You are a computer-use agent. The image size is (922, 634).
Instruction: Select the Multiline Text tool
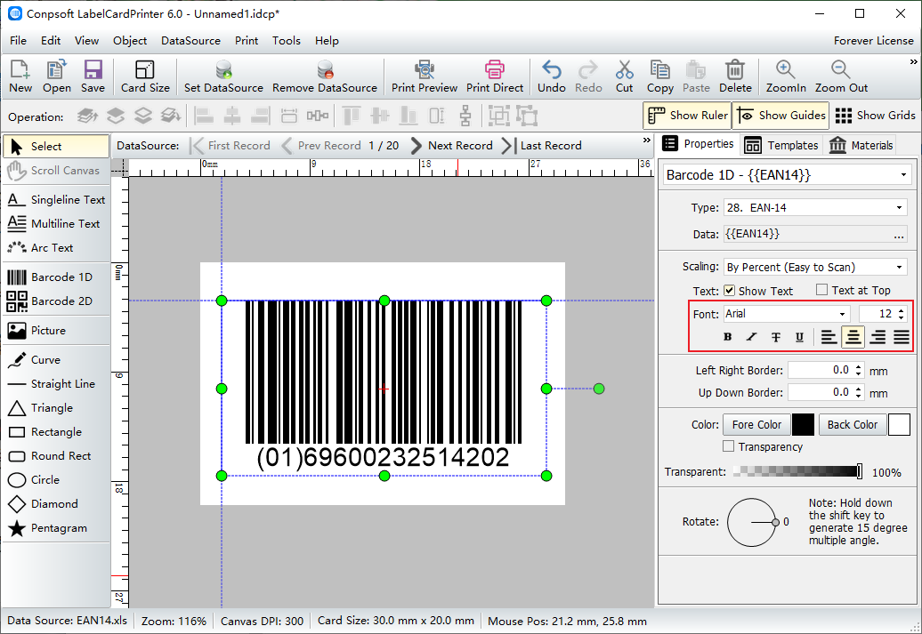(x=56, y=224)
